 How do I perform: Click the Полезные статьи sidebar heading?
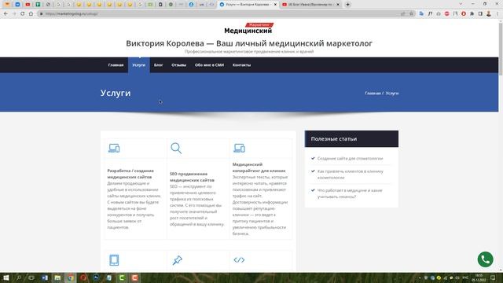(x=334, y=139)
